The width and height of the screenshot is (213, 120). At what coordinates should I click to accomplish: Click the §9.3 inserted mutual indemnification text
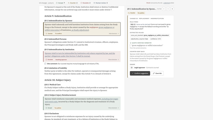80,55
